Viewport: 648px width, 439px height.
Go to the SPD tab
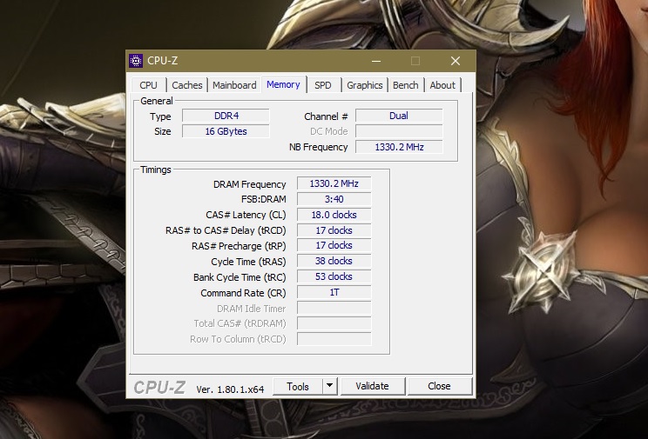coord(323,85)
